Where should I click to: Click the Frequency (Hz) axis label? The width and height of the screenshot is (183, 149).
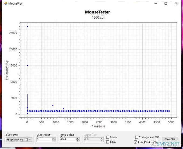coord(7,70)
